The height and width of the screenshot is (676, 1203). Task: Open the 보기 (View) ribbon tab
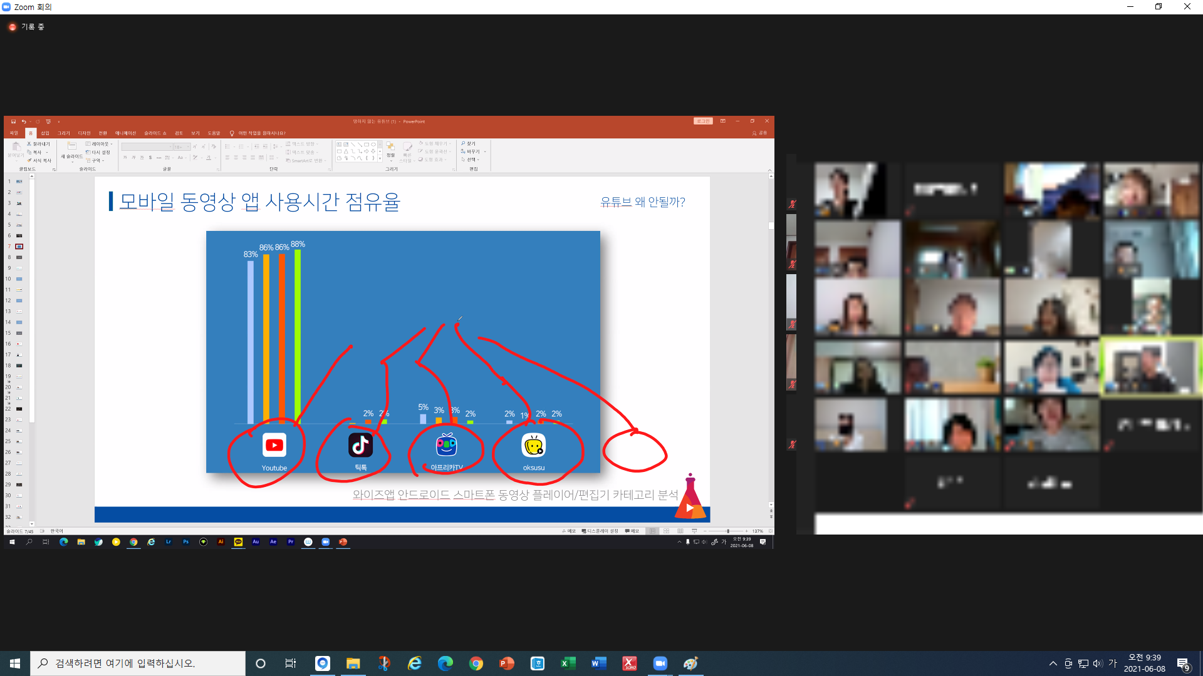click(x=195, y=133)
